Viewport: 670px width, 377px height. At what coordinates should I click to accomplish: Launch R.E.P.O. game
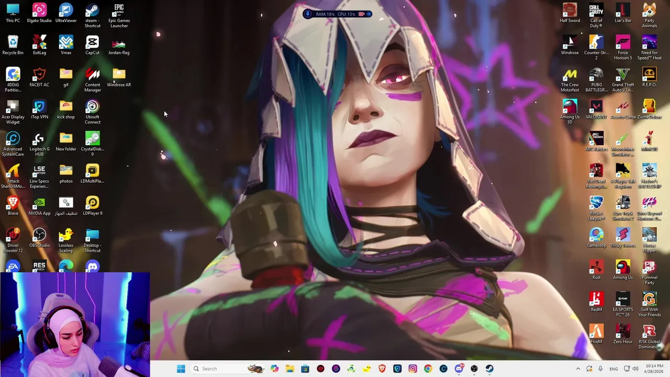pyautogui.click(x=649, y=77)
